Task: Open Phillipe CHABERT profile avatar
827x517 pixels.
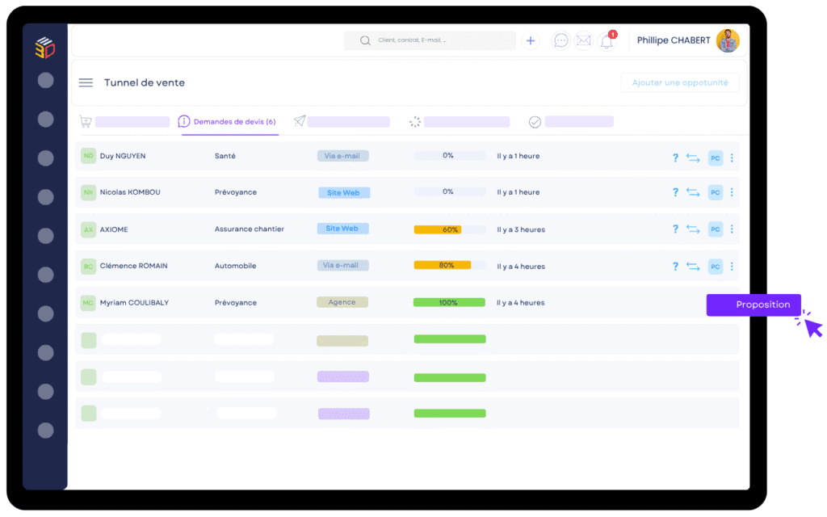Action: coord(728,40)
